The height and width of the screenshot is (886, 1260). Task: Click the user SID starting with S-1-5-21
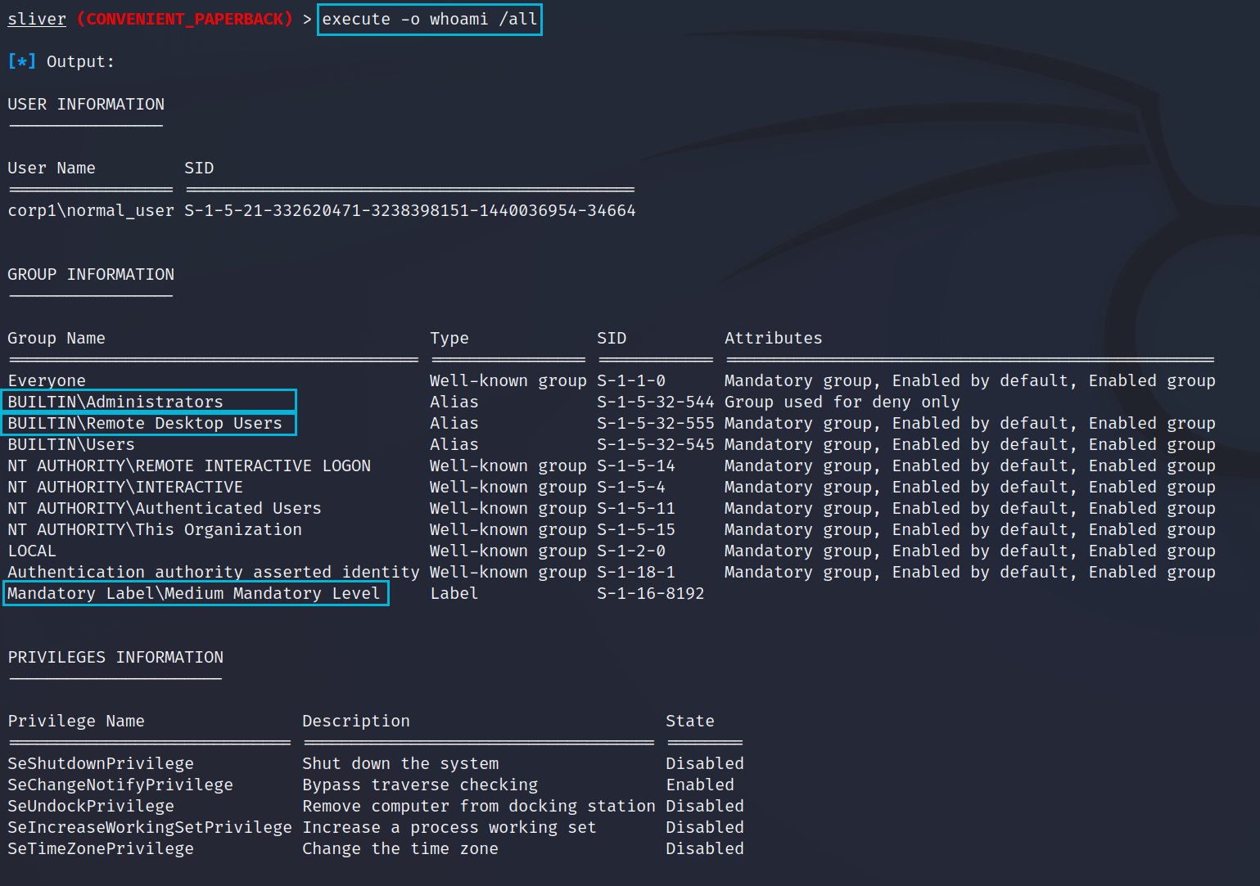click(409, 210)
